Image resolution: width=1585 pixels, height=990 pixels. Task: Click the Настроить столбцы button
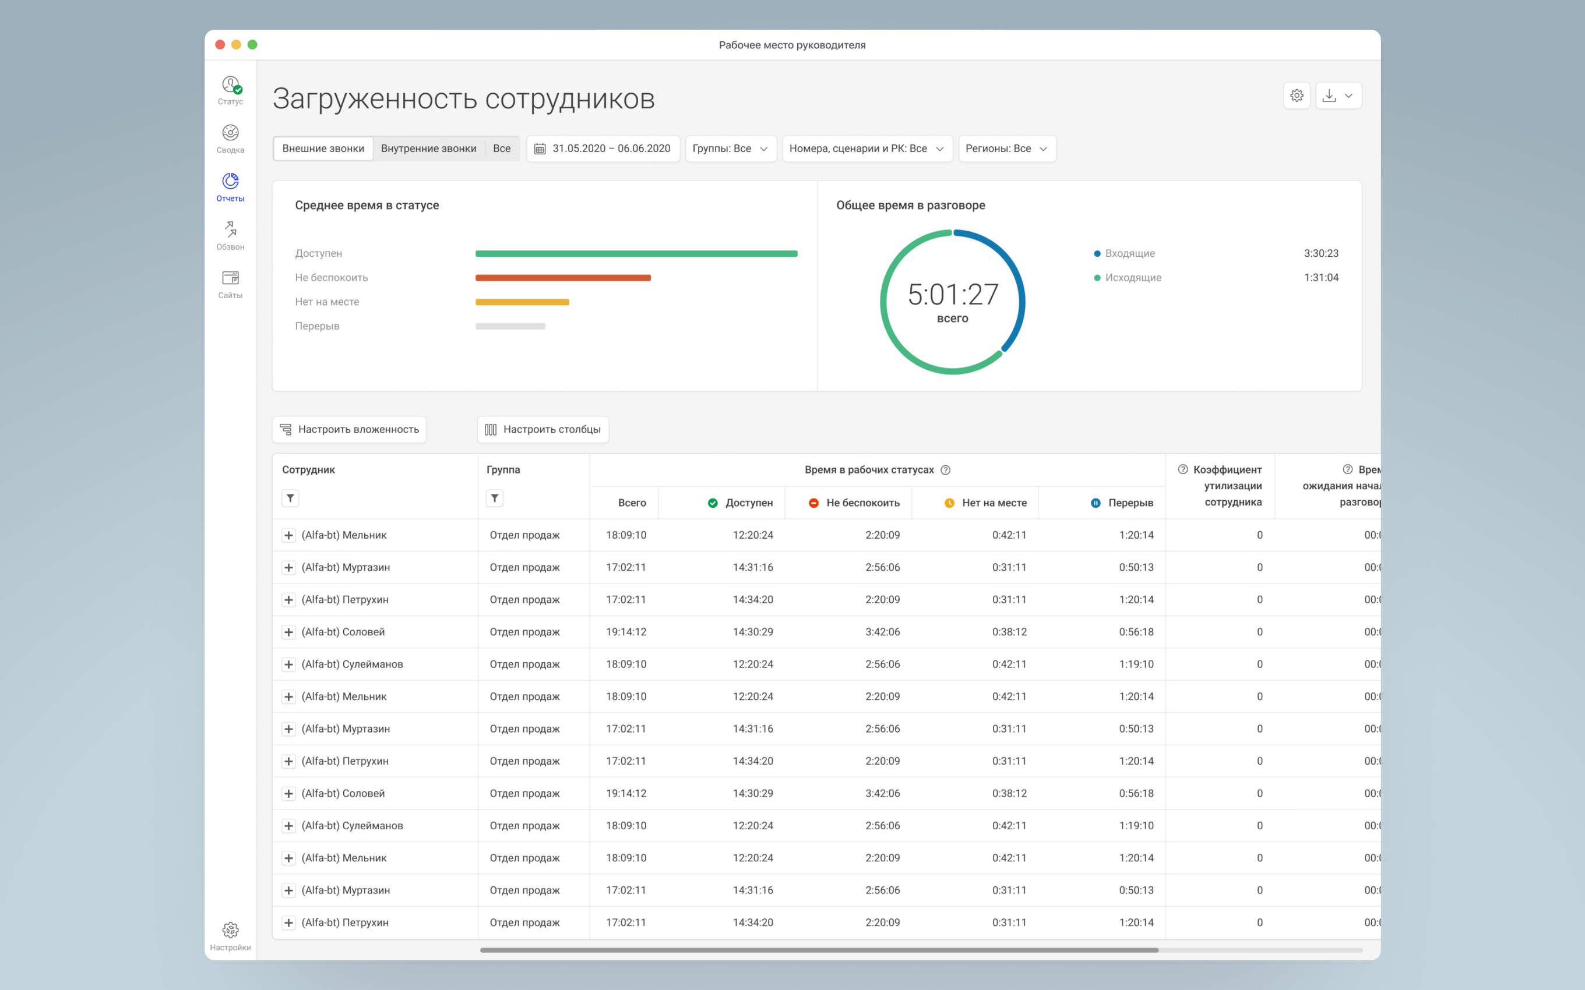pyautogui.click(x=543, y=430)
